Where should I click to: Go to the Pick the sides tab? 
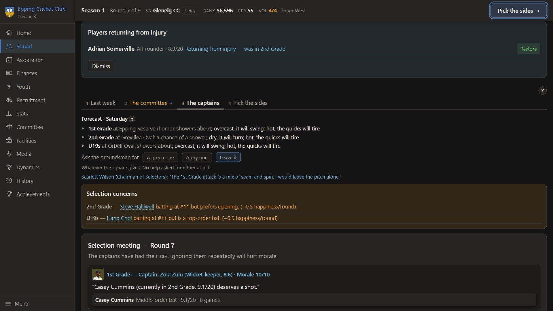click(248, 103)
